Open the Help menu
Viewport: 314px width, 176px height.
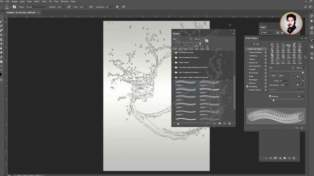[73, 1]
